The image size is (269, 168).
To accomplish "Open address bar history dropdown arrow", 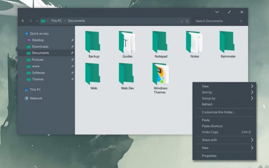I will [x=181, y=21].
